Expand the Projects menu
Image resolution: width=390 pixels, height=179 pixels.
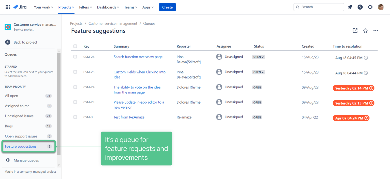click(66, 7)
